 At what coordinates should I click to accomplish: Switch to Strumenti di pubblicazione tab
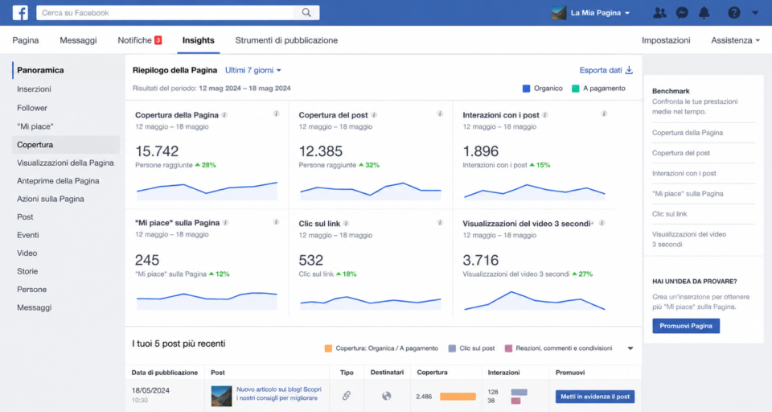click(286, 40)
